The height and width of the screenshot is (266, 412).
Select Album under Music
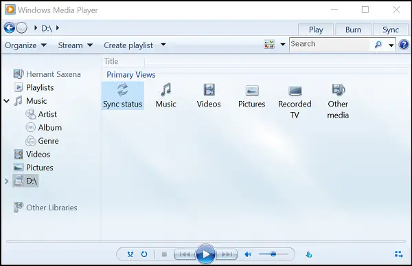click(x=44, y=127)
